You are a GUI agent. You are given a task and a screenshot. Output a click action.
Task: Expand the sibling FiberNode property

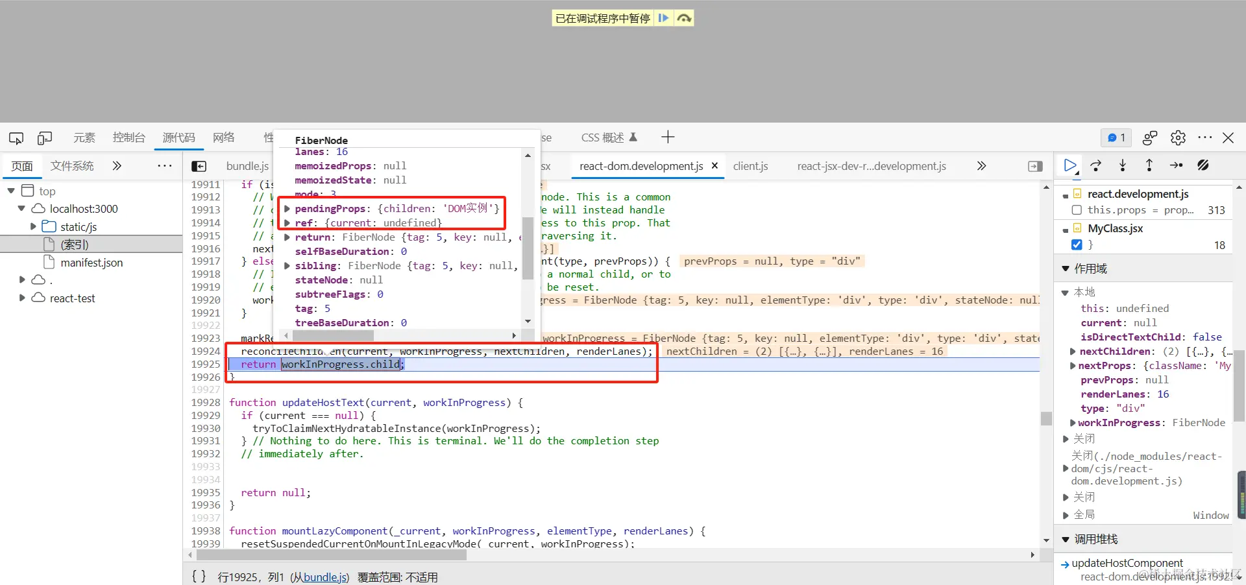click(x=287, y=266)
